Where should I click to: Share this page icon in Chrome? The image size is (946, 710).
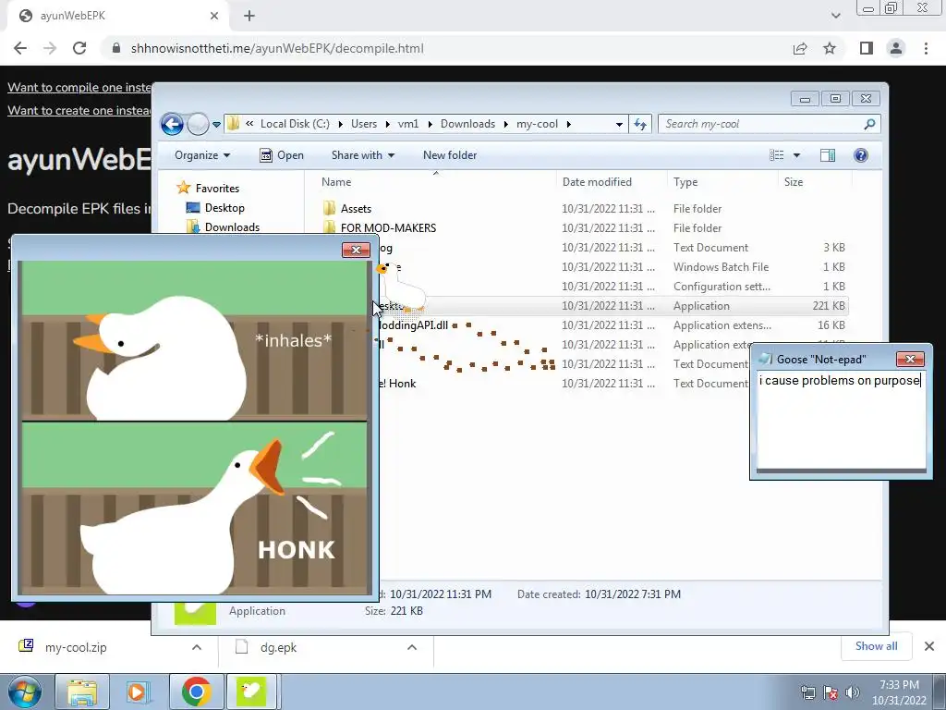click(x=800, y=48)
